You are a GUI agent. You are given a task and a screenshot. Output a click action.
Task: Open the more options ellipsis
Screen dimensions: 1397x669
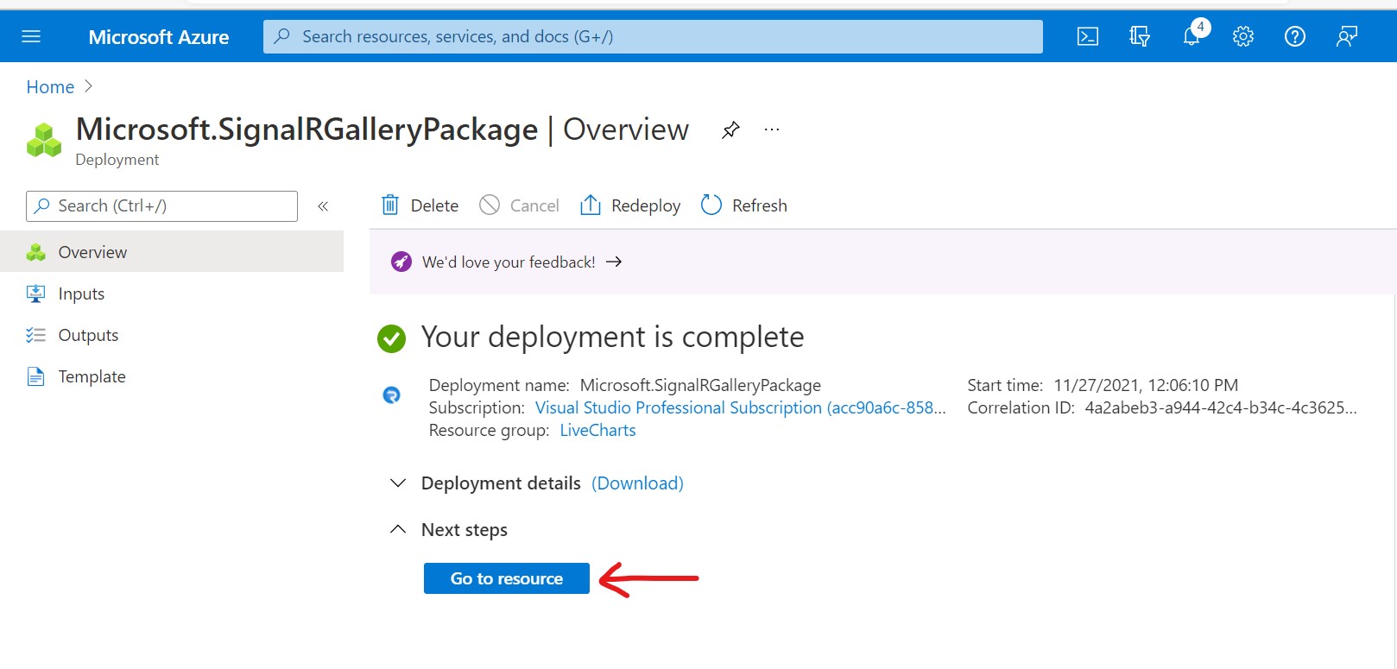[x=772, y=130]
